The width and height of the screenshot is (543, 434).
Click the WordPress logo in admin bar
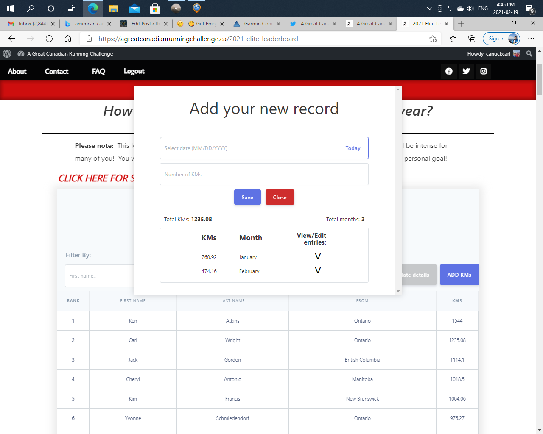coord(7,54)
